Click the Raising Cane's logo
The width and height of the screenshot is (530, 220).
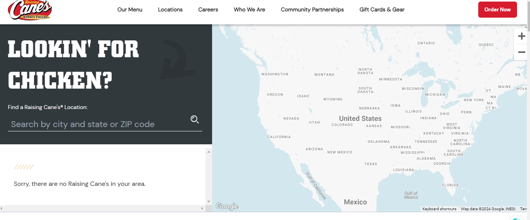(29, 10)
